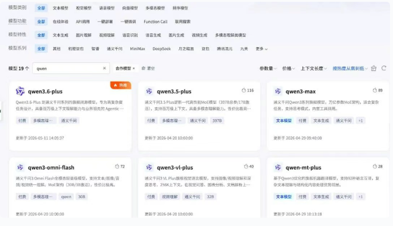Image resolution: width=393 pixels, height=226 pixels.
Task: Open the qwen-mt-plus model title
Action: point(303,168)
